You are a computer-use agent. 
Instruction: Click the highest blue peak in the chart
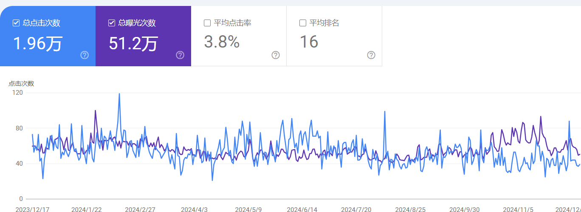coord(119,94)
